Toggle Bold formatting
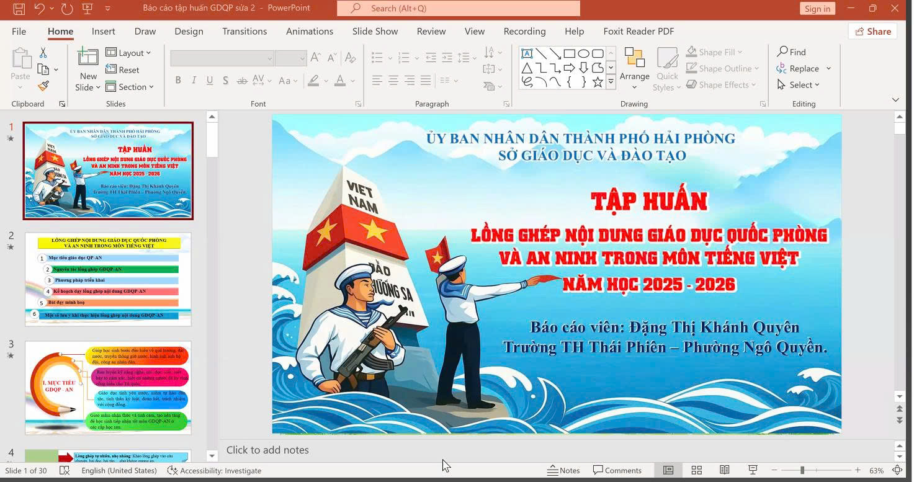Viewport: 914px width, 482px height. click(x=178, y=80)
